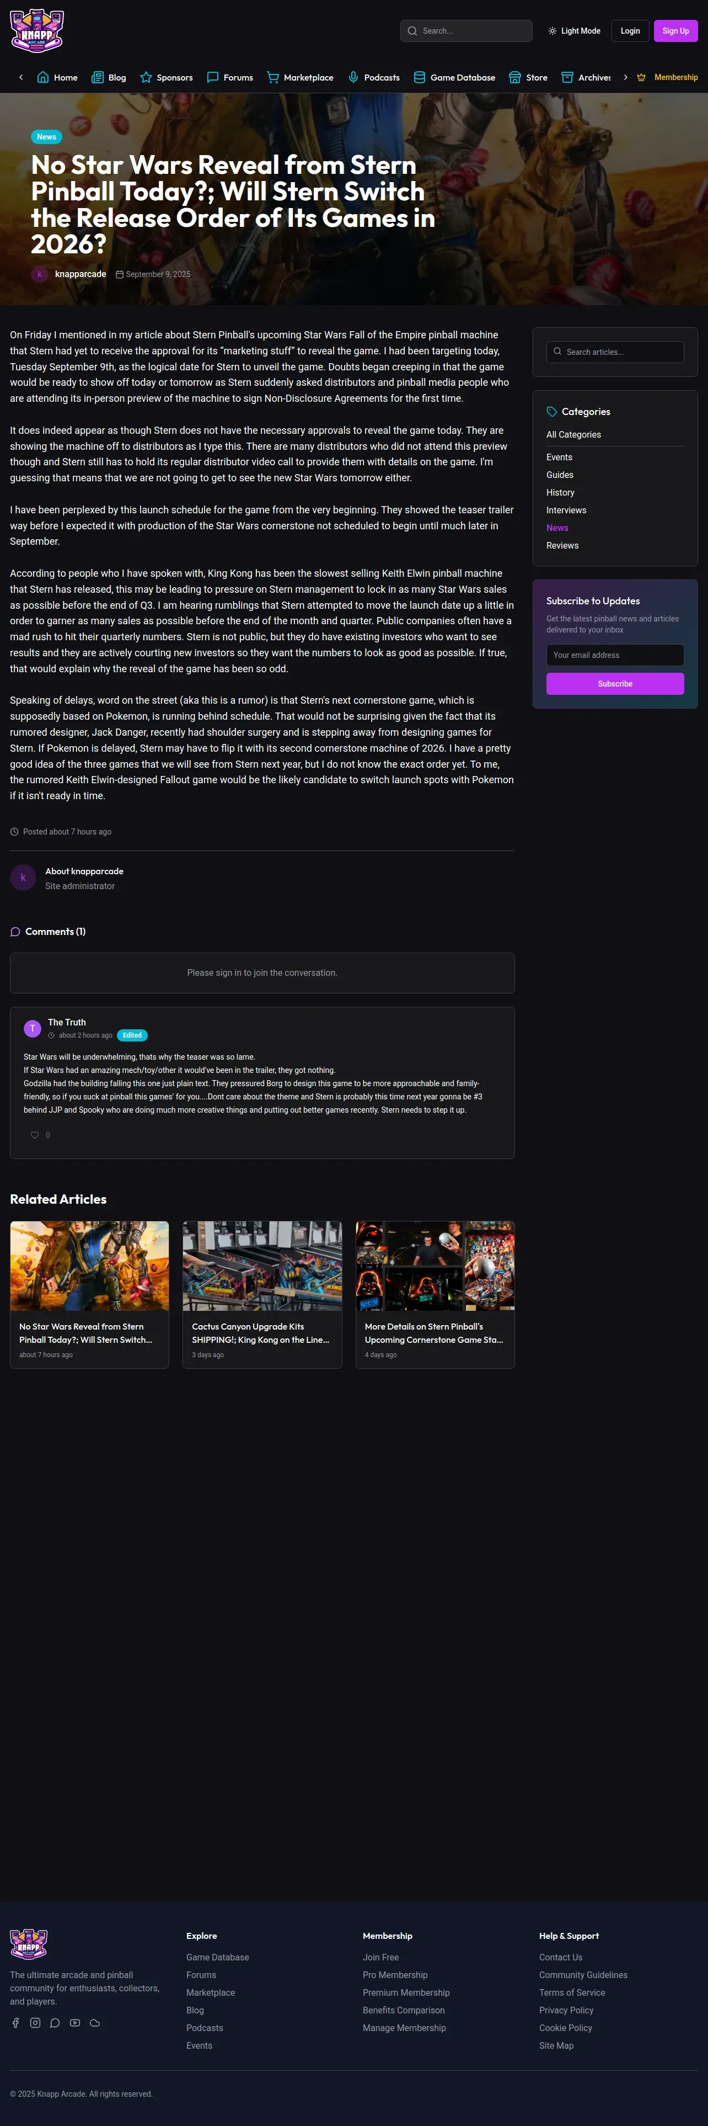The image size is (708, 2126).
Task: Click knapparcade author avatar in article header
Action: [x=40, y=274]
